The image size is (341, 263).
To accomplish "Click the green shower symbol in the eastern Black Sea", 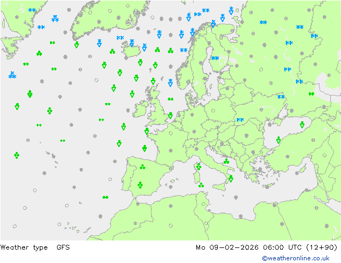I will coord(302,125).
